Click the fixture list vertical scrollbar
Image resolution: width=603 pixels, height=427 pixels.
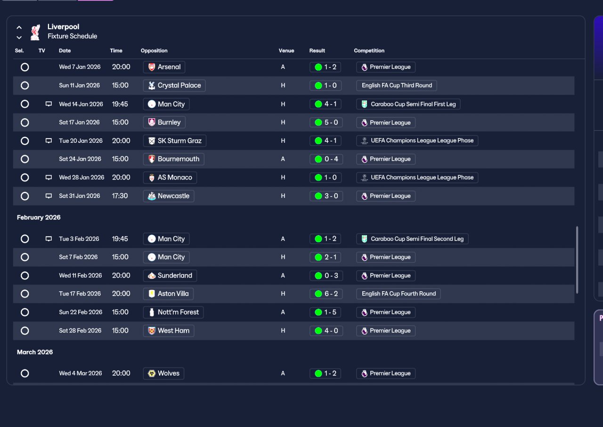[577, 259]
